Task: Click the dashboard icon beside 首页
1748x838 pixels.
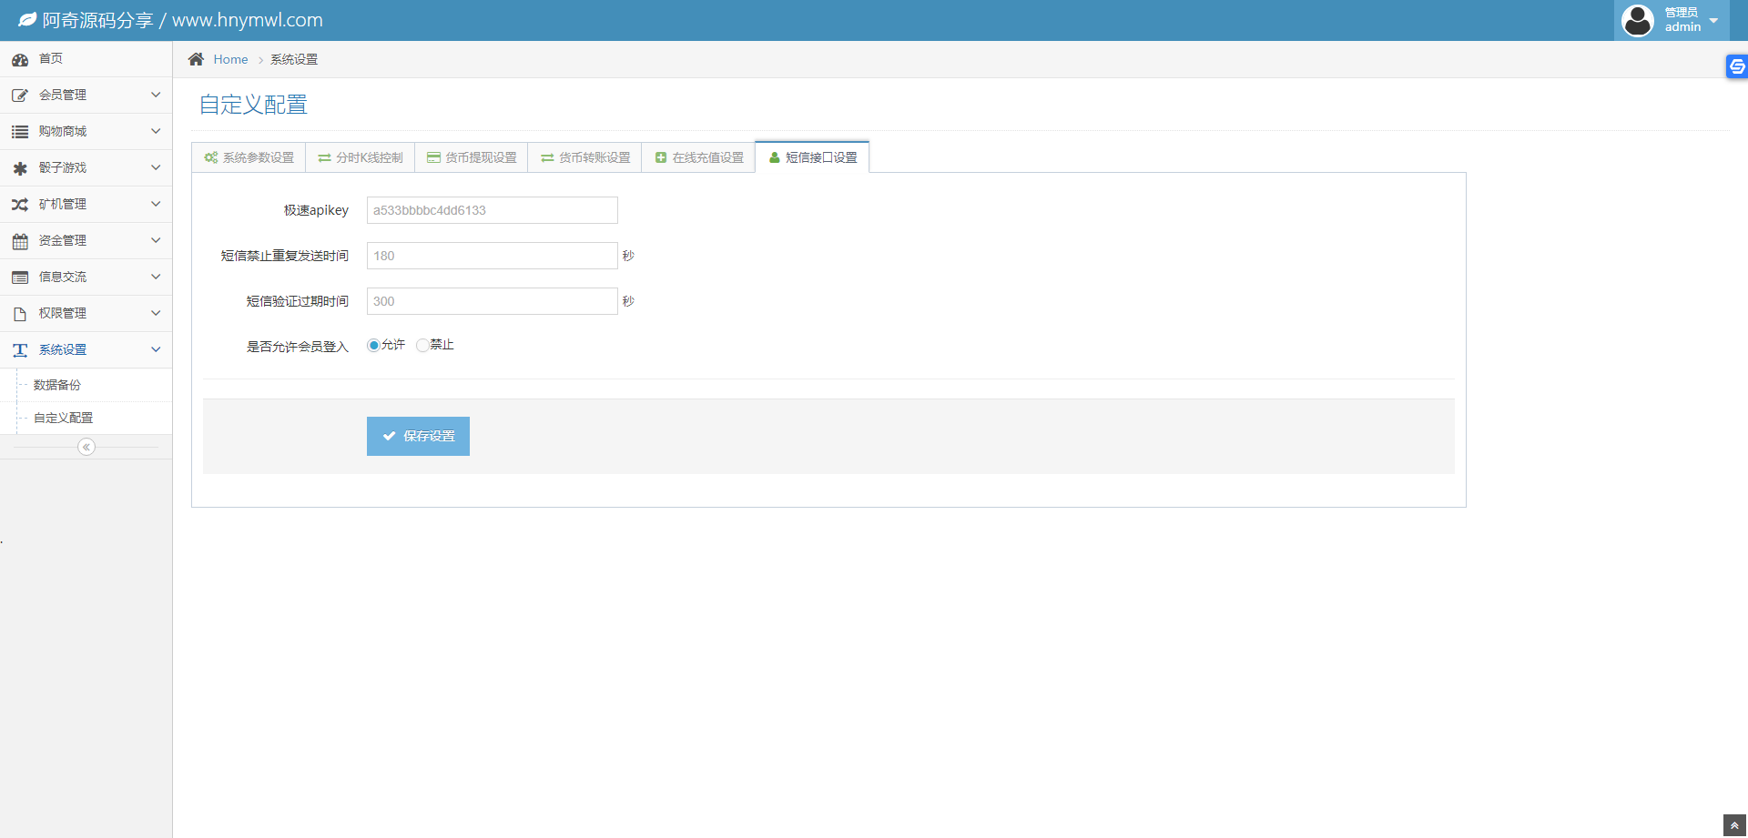Action: click(20, 59)
